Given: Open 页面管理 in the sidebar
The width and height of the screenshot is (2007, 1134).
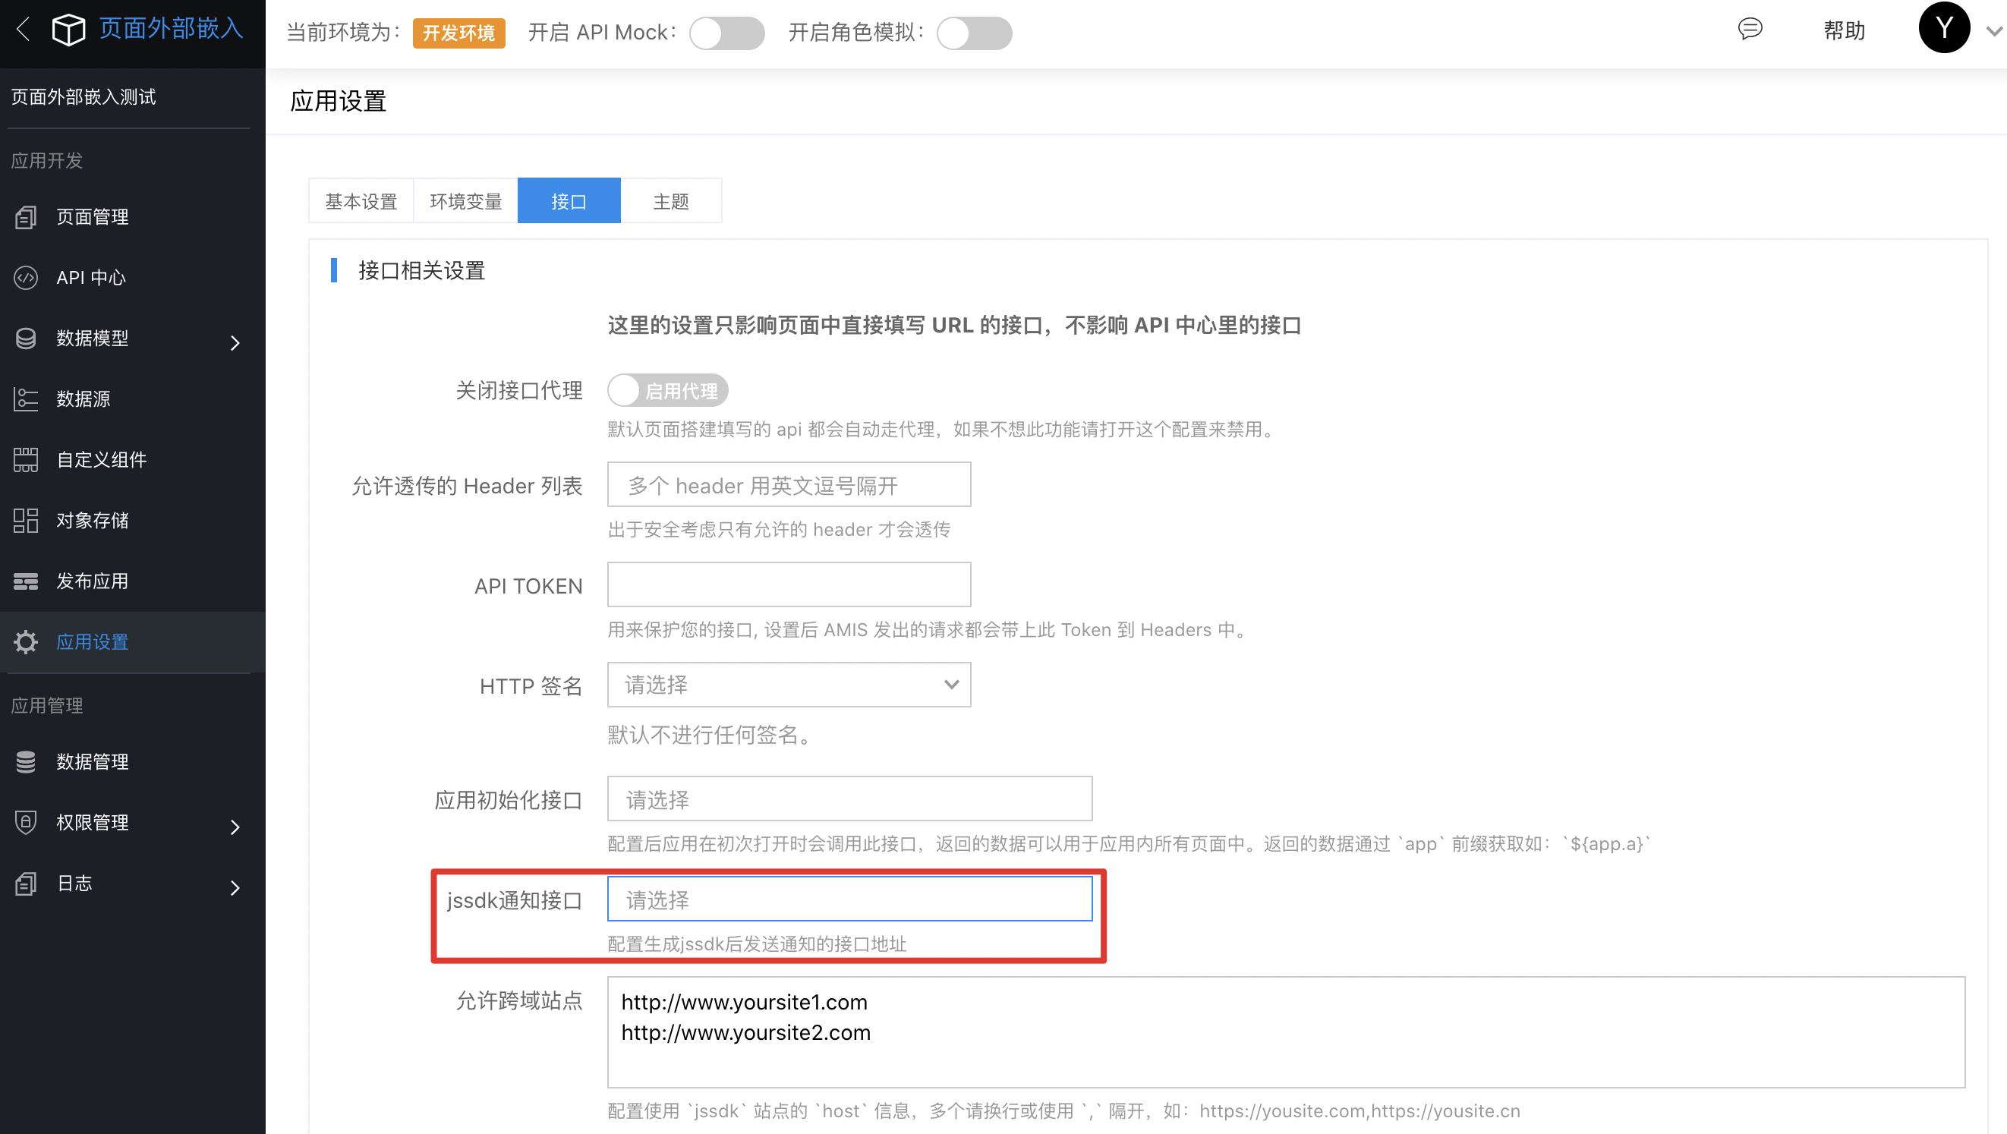Looking at the screenshot, I should point(93,217).
